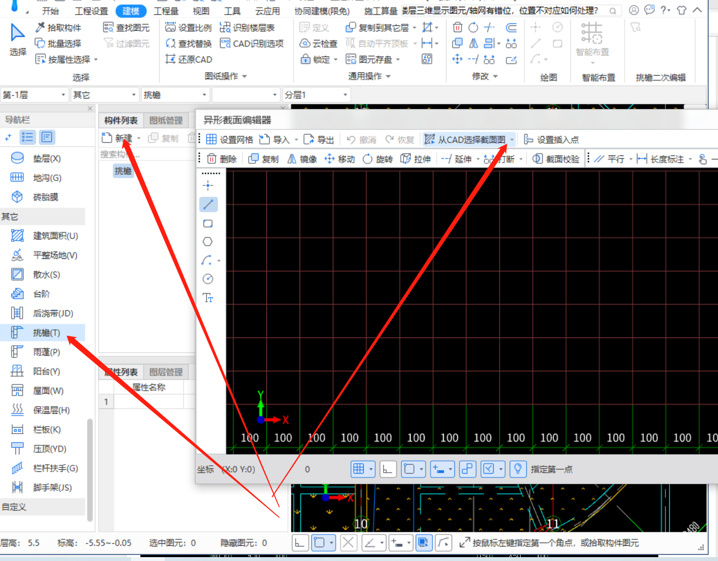
Task: Expand 按属性选择 dropdown arrow
Action: 96,59
